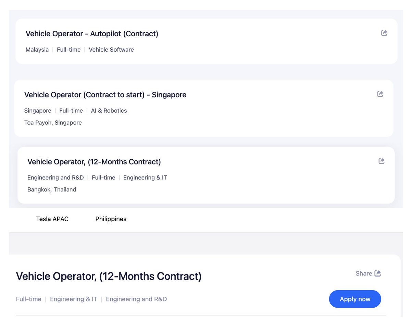Click Full-time in the Singapore job card
The image size is (411, 320).
tap(71, 111)
